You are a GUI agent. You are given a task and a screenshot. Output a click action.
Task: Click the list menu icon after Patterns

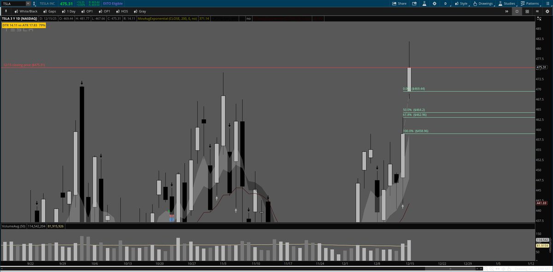tap(547, 3)
